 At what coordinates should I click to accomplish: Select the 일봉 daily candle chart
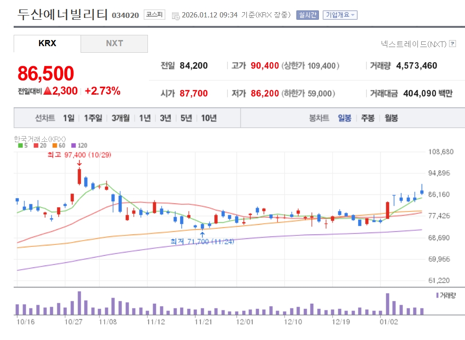(x=344, y=118)
